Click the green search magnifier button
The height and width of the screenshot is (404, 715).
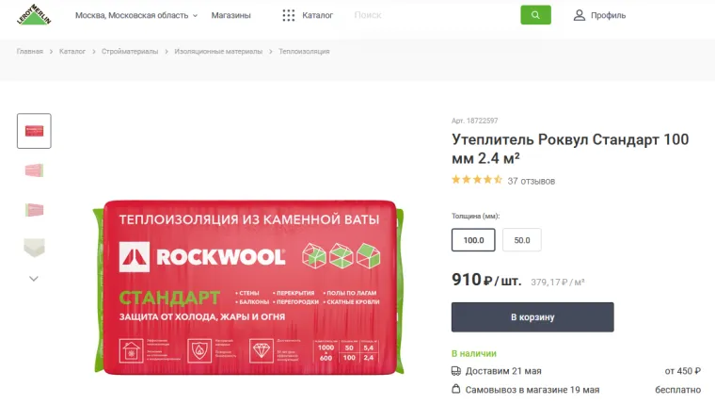[535, 15]
